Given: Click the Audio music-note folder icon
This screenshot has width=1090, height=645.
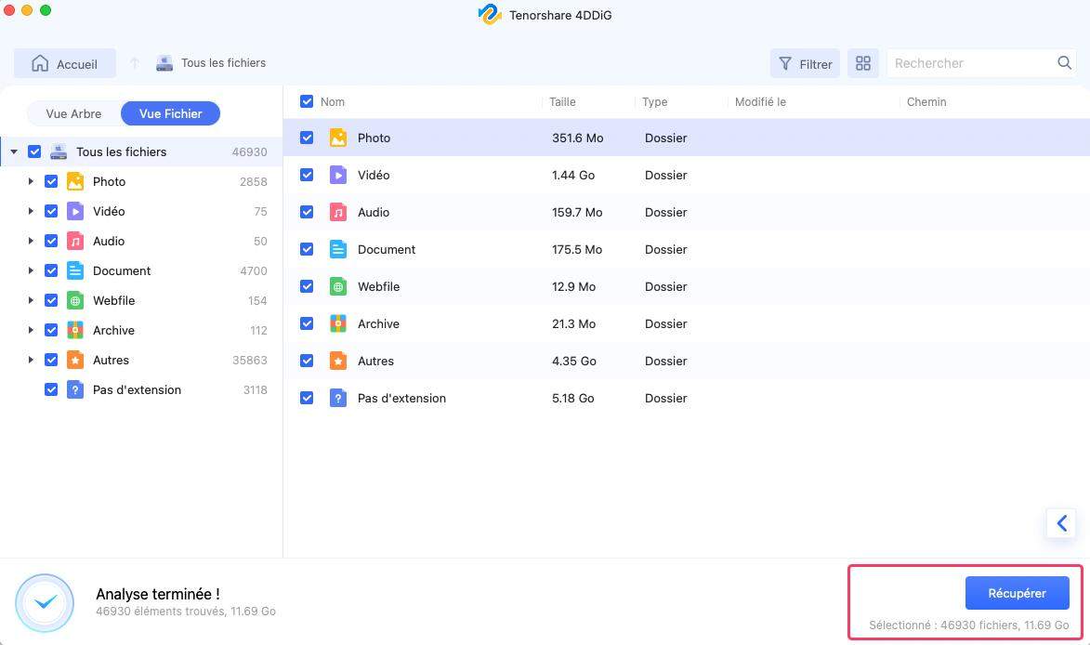Looking at the screenshot, I should pos(339,212).
